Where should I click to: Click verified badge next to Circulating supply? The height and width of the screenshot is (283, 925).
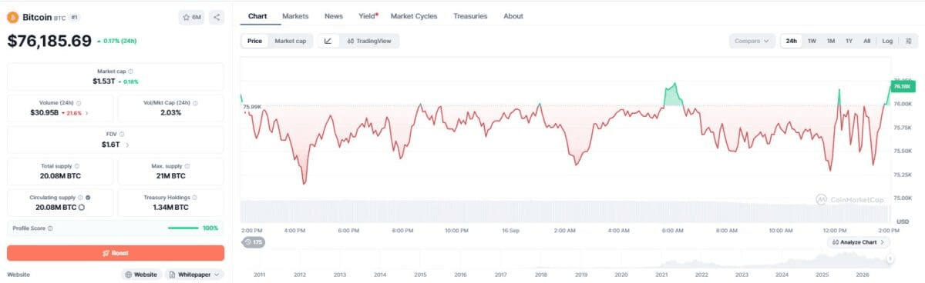click(89, 197)
